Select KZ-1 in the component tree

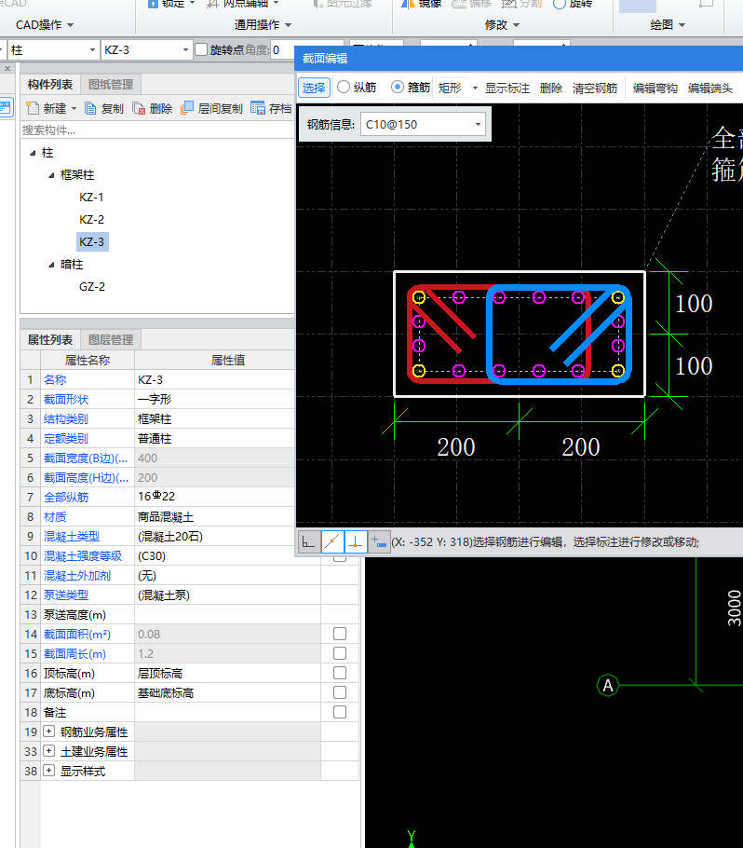click(x=91, y=198)
